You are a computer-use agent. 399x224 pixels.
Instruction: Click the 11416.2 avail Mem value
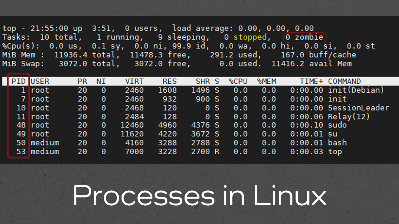[x=311, y=64]
